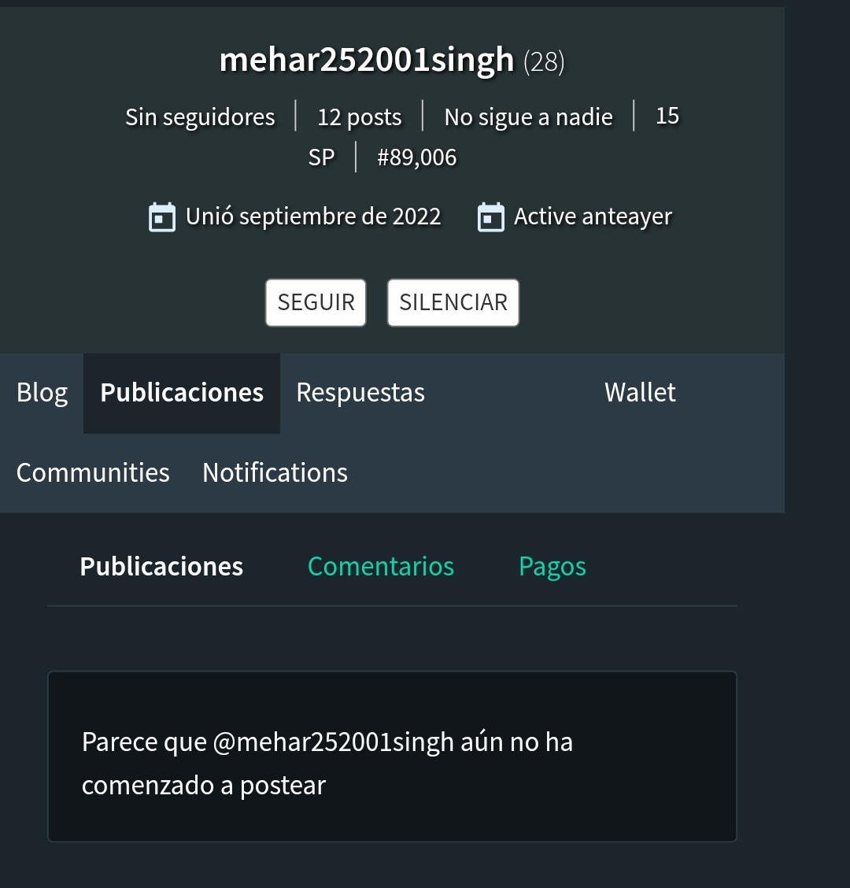The width and height of the screenshot is (850, 888).
Task: Switch to the Respuestas tab
Action: [x=360, y=393]
